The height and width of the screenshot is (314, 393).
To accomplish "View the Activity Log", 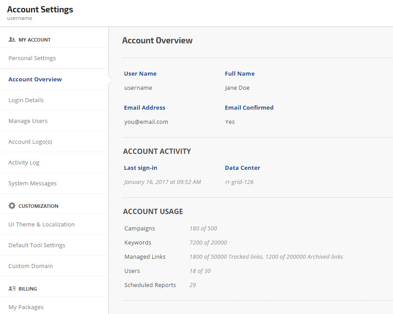I will [x=24, y=162].
